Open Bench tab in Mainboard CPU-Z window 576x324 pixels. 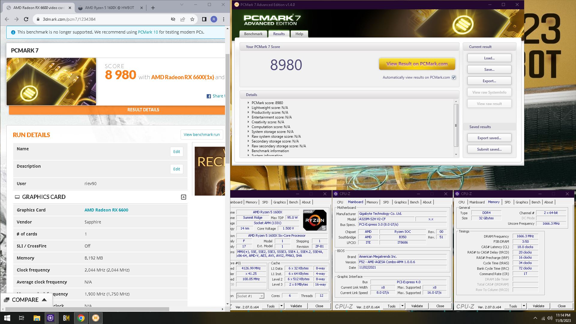click(x=414, y=202)
